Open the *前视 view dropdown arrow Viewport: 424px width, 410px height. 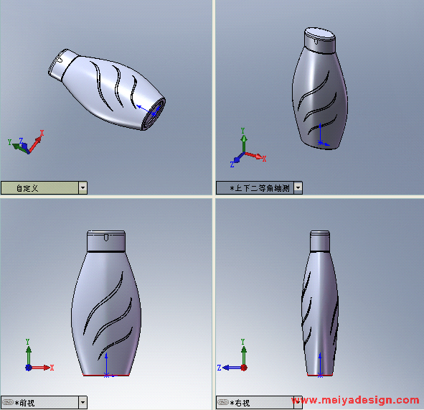83,403
